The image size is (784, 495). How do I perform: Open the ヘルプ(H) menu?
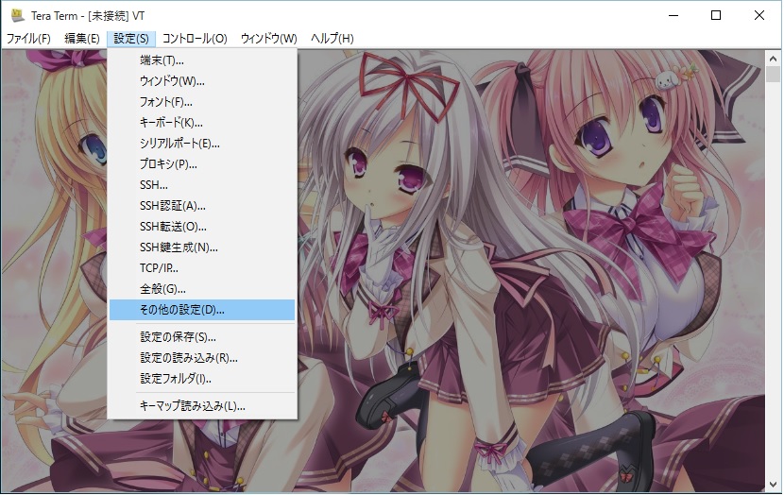pyautogui.click(x=332, y=39)
